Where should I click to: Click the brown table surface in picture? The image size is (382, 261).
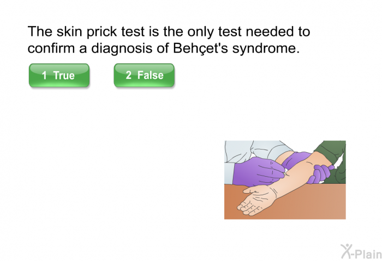point(317,204)
